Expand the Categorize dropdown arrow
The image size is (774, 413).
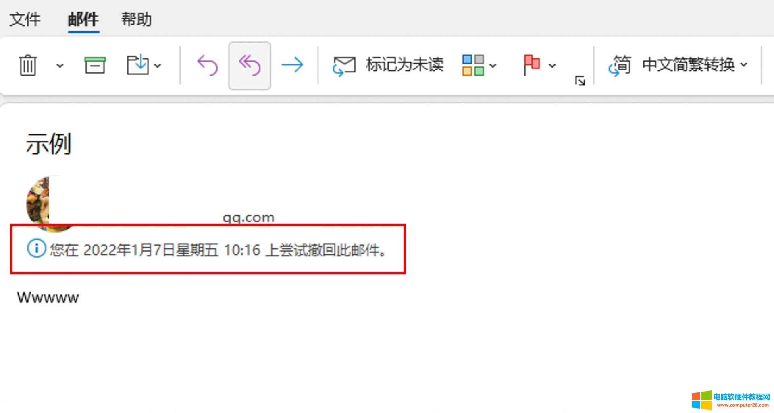pos(493,66)
